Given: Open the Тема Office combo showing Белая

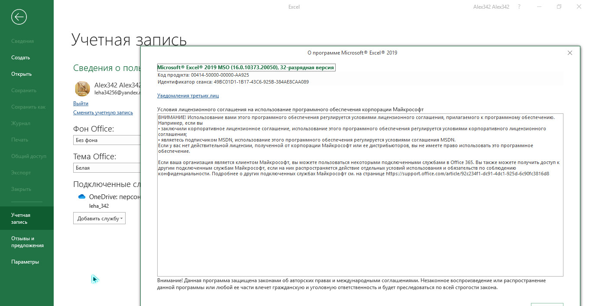Looking at the screenshot, I should click(x=107, y=168).
